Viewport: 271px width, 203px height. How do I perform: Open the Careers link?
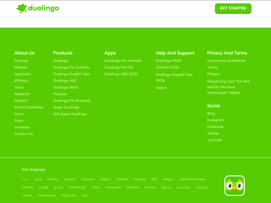[x=21, y=101]
